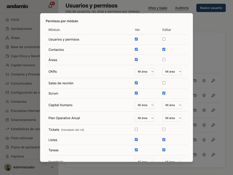Click the '(heredado del rol)' note
Viewport: 233px width, 175px height.
tap(73, 130)
